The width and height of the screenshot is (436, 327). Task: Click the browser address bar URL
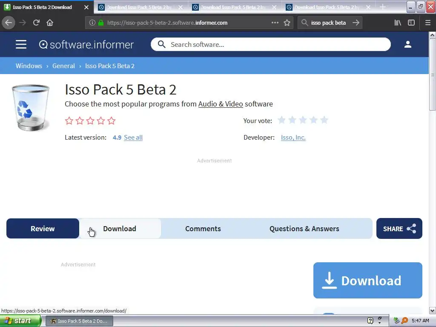tap(167, 23)
